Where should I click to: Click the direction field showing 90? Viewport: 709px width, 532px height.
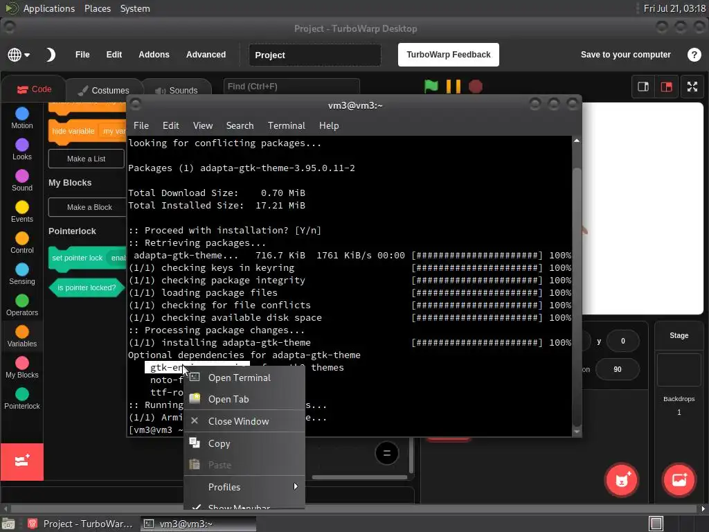(617, 369)
